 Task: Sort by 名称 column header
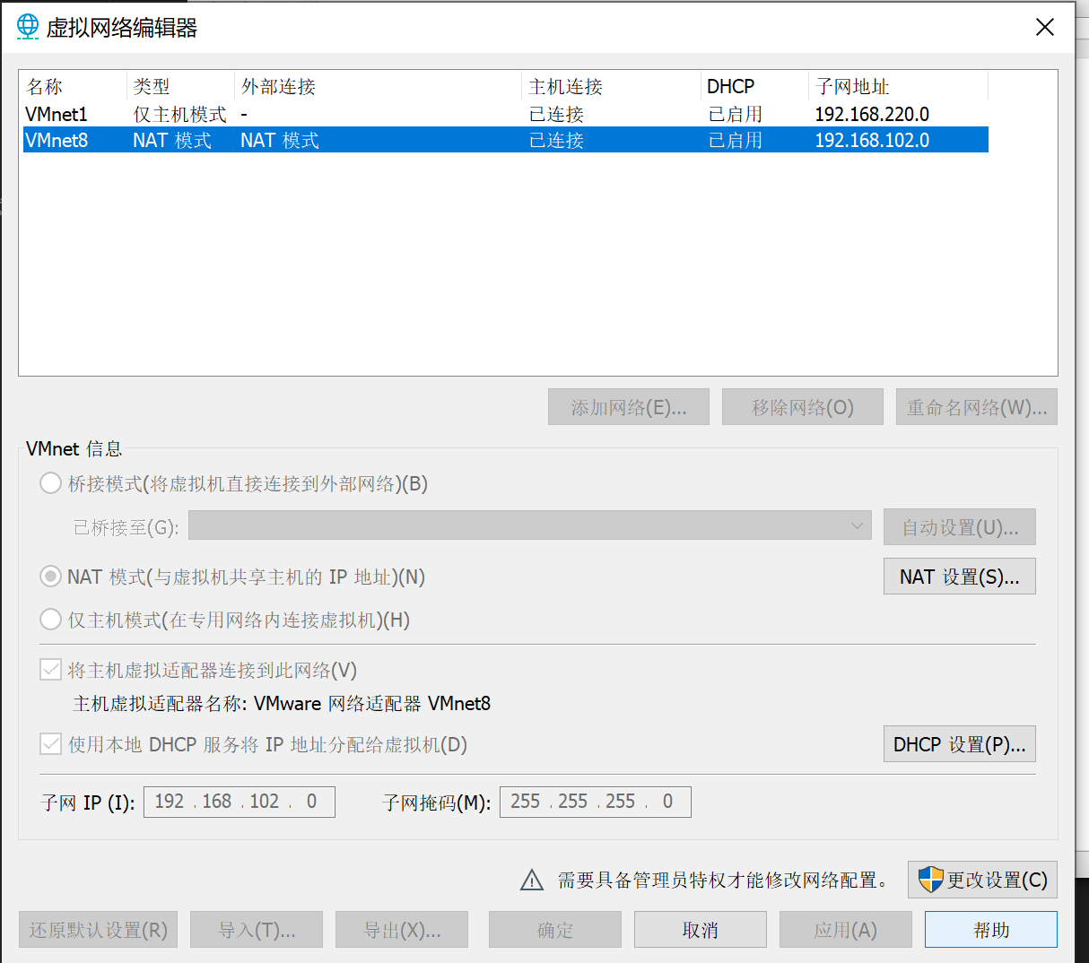click(x=74, y=86)
